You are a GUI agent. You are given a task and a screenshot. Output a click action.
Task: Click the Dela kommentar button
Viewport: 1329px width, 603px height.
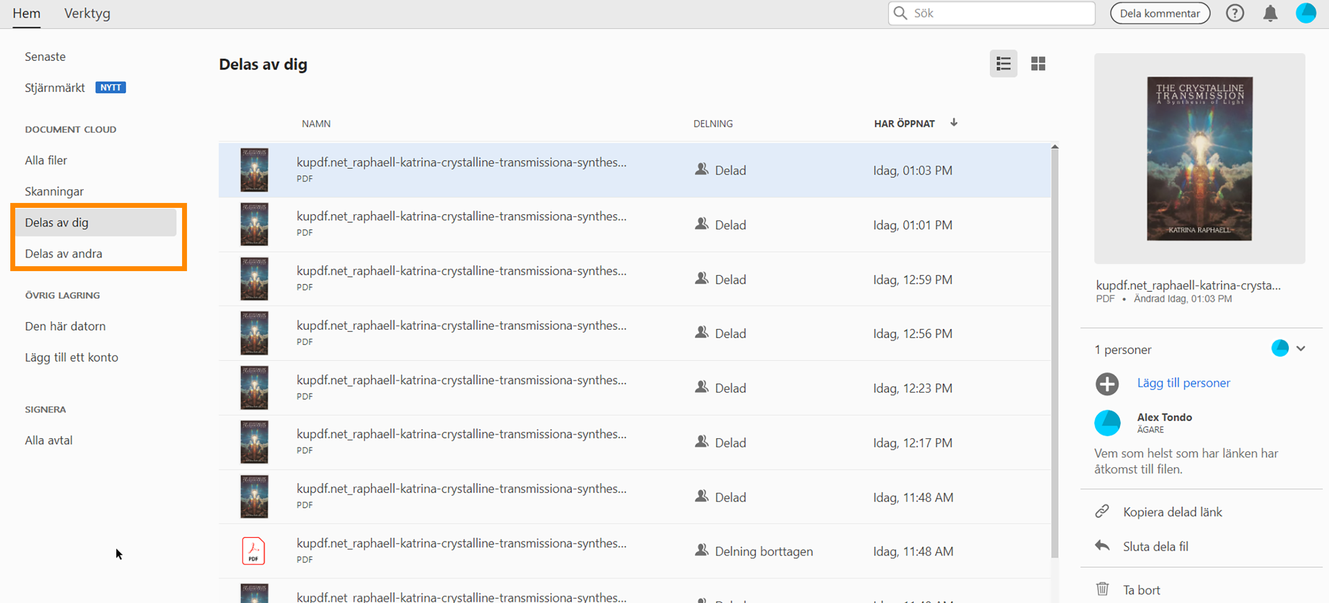[x=1159, y=13]
